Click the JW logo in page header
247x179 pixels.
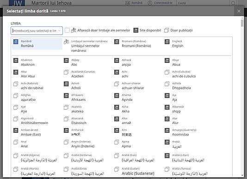(x=17, y=3)
